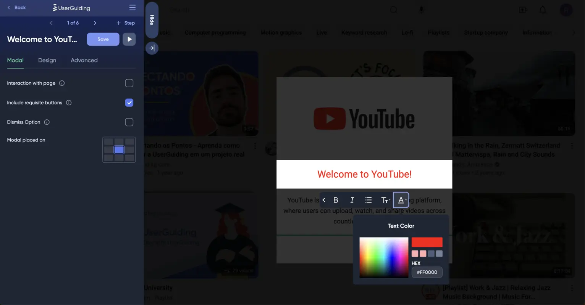Open options for Work & Jazz video

[x=572, y=289]
